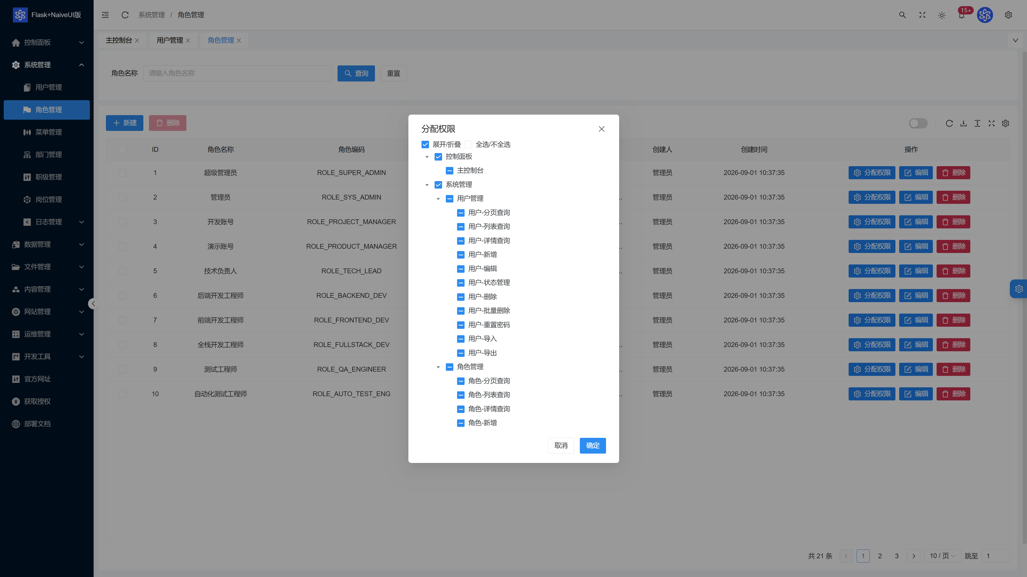This screenshot has height=577, width=1027.
Task: Toggle the switch above the table
Action: [x=918, y=123]
